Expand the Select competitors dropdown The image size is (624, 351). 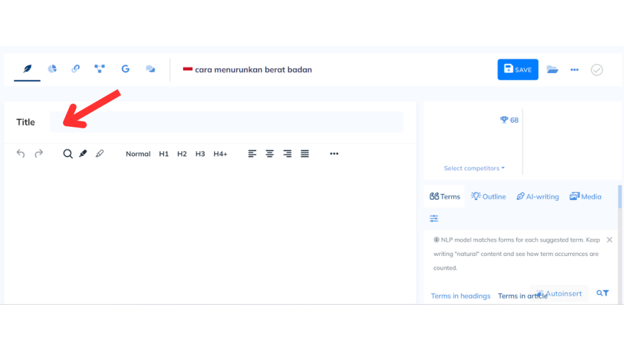[x=473, y=168]
